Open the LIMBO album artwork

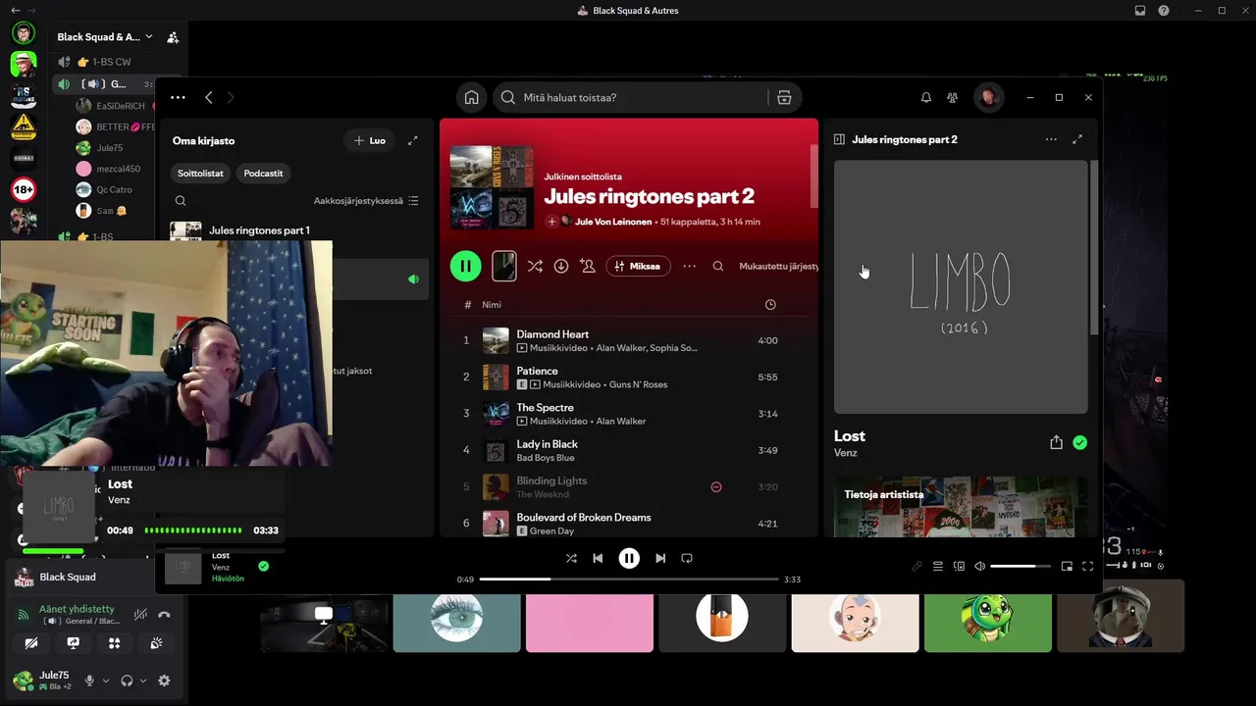tap(961, 286)
